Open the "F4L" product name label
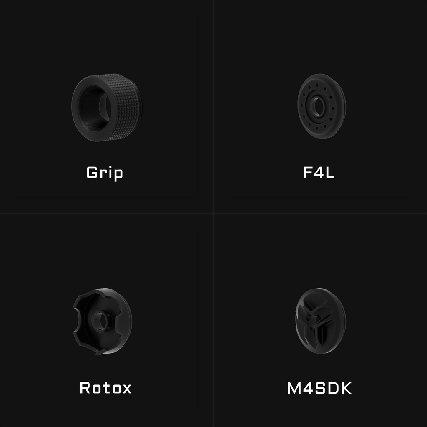The image size is (427, 427). coord(319,173)
